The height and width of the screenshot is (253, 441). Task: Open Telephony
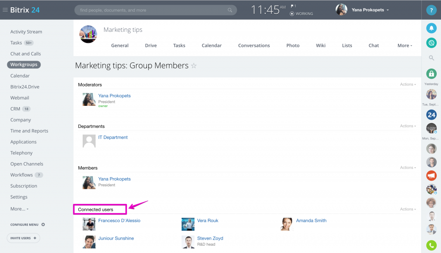(x=22, y=153)
